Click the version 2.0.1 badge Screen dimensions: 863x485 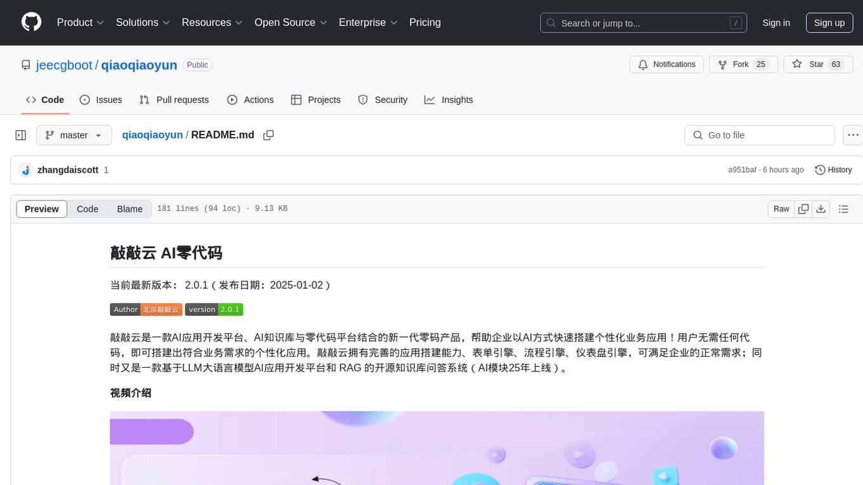(214, 309)
